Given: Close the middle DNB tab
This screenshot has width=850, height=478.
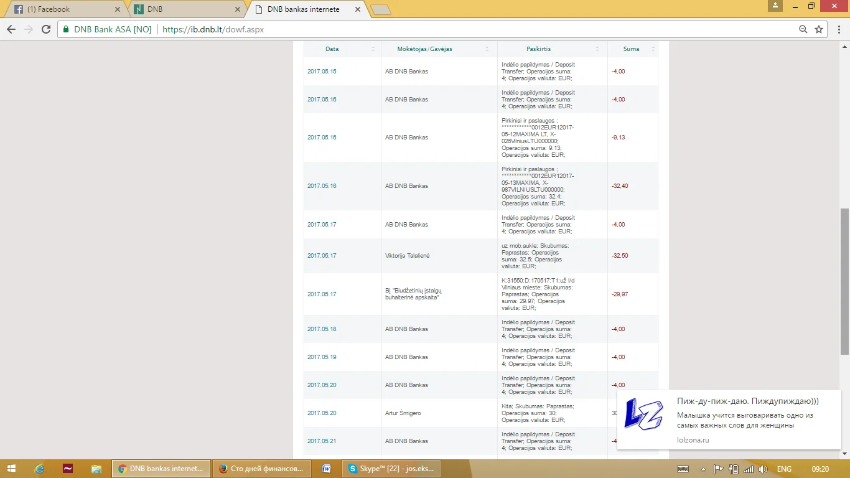Looking at the screenshot, I should click(237, 9).
